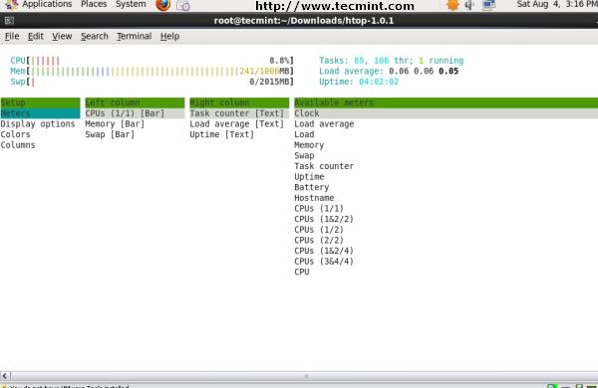The image size is (598, 388).
Task: Select CPUs (1&2/2) in available meters
Action: click(x=324, y=219)
